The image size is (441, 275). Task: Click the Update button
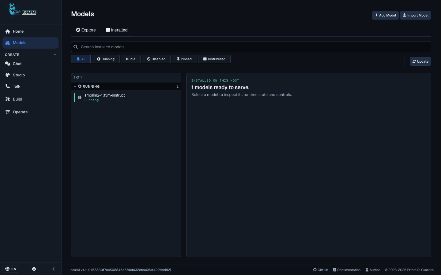[420, 61]
